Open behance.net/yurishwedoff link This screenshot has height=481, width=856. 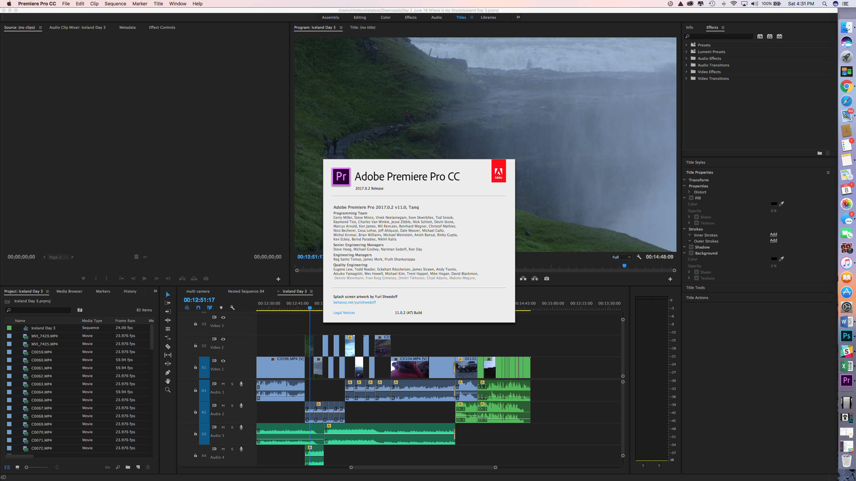354,302
